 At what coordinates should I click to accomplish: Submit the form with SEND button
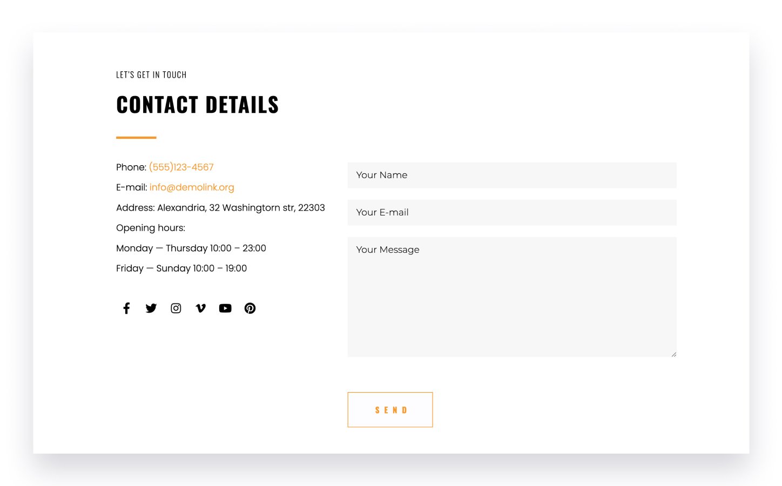[390, 410]
